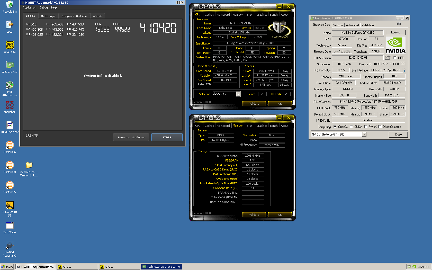Image resolution: width=432 pixels, height=270 pixels.
Task: Click the GPU-Z Lookup button
Action: [x=396, y=32]
